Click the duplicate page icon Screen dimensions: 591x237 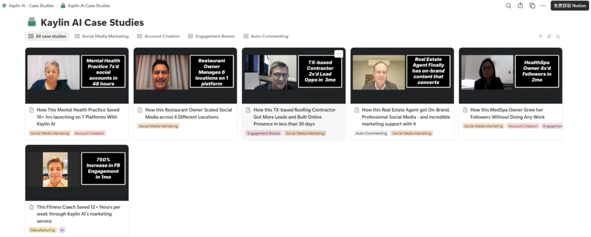(532, 5)
